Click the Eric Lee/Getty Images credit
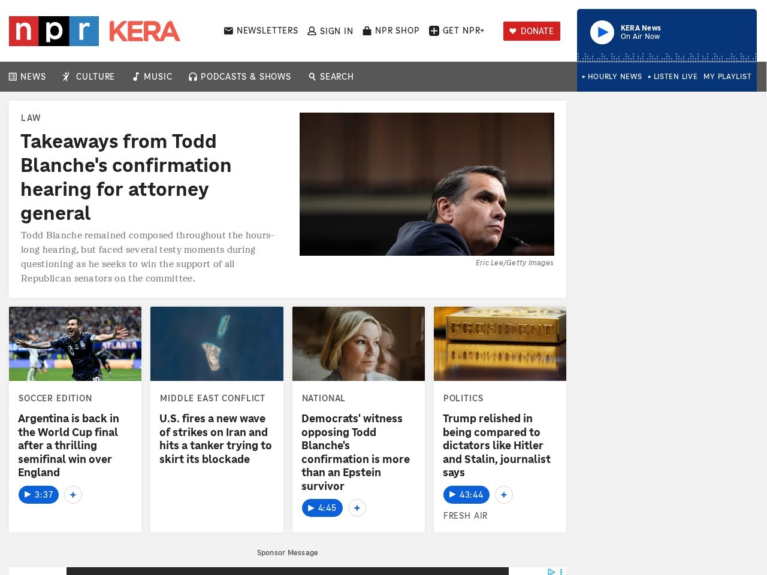 [515, 263]
